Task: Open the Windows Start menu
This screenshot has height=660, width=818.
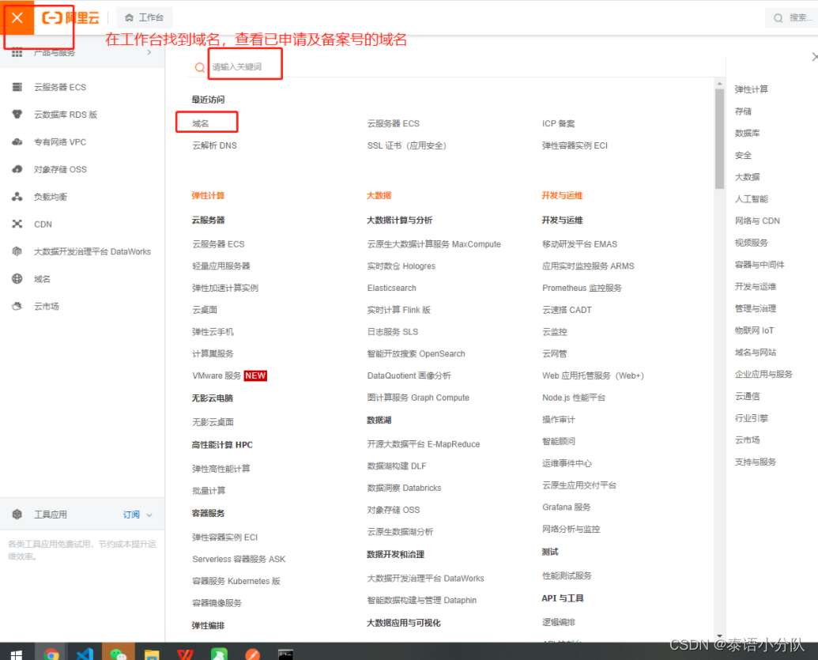Action: [16, 654]
